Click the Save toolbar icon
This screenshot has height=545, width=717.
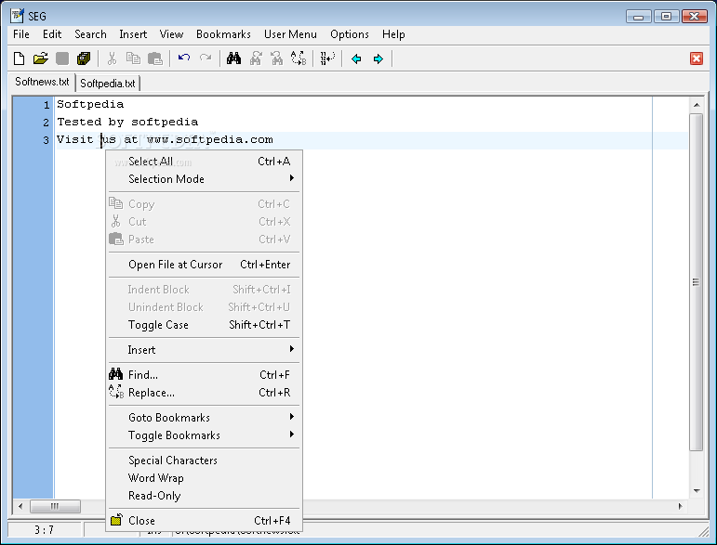[62, 58]
